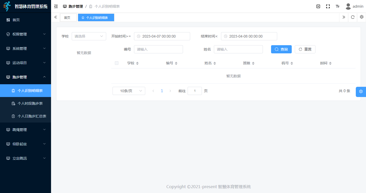Sort table by 时间 column

click(330, 63)
